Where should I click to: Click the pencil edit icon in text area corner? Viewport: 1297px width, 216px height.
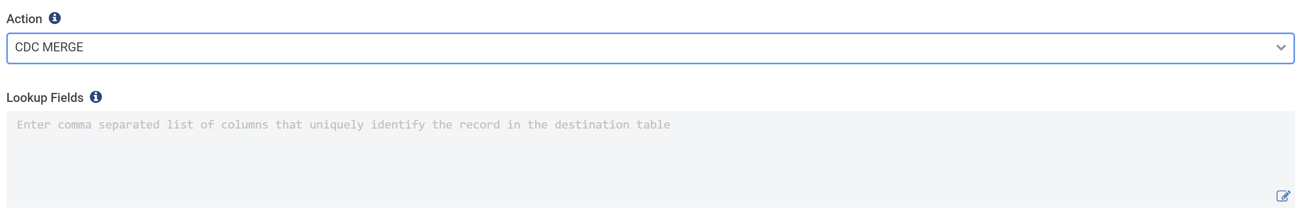pos(1283,196)
